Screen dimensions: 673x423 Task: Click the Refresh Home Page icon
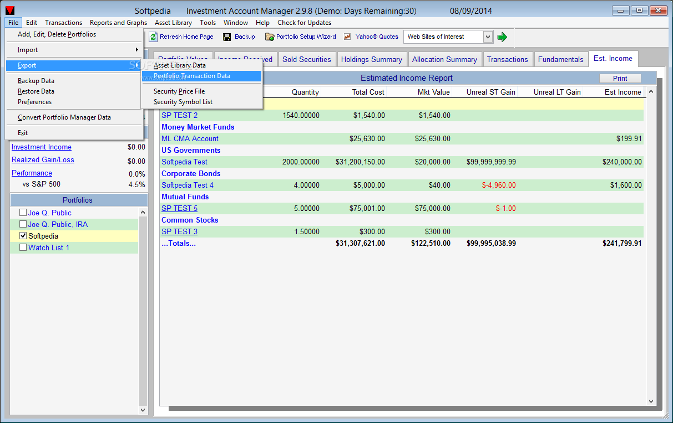[153, 37]
